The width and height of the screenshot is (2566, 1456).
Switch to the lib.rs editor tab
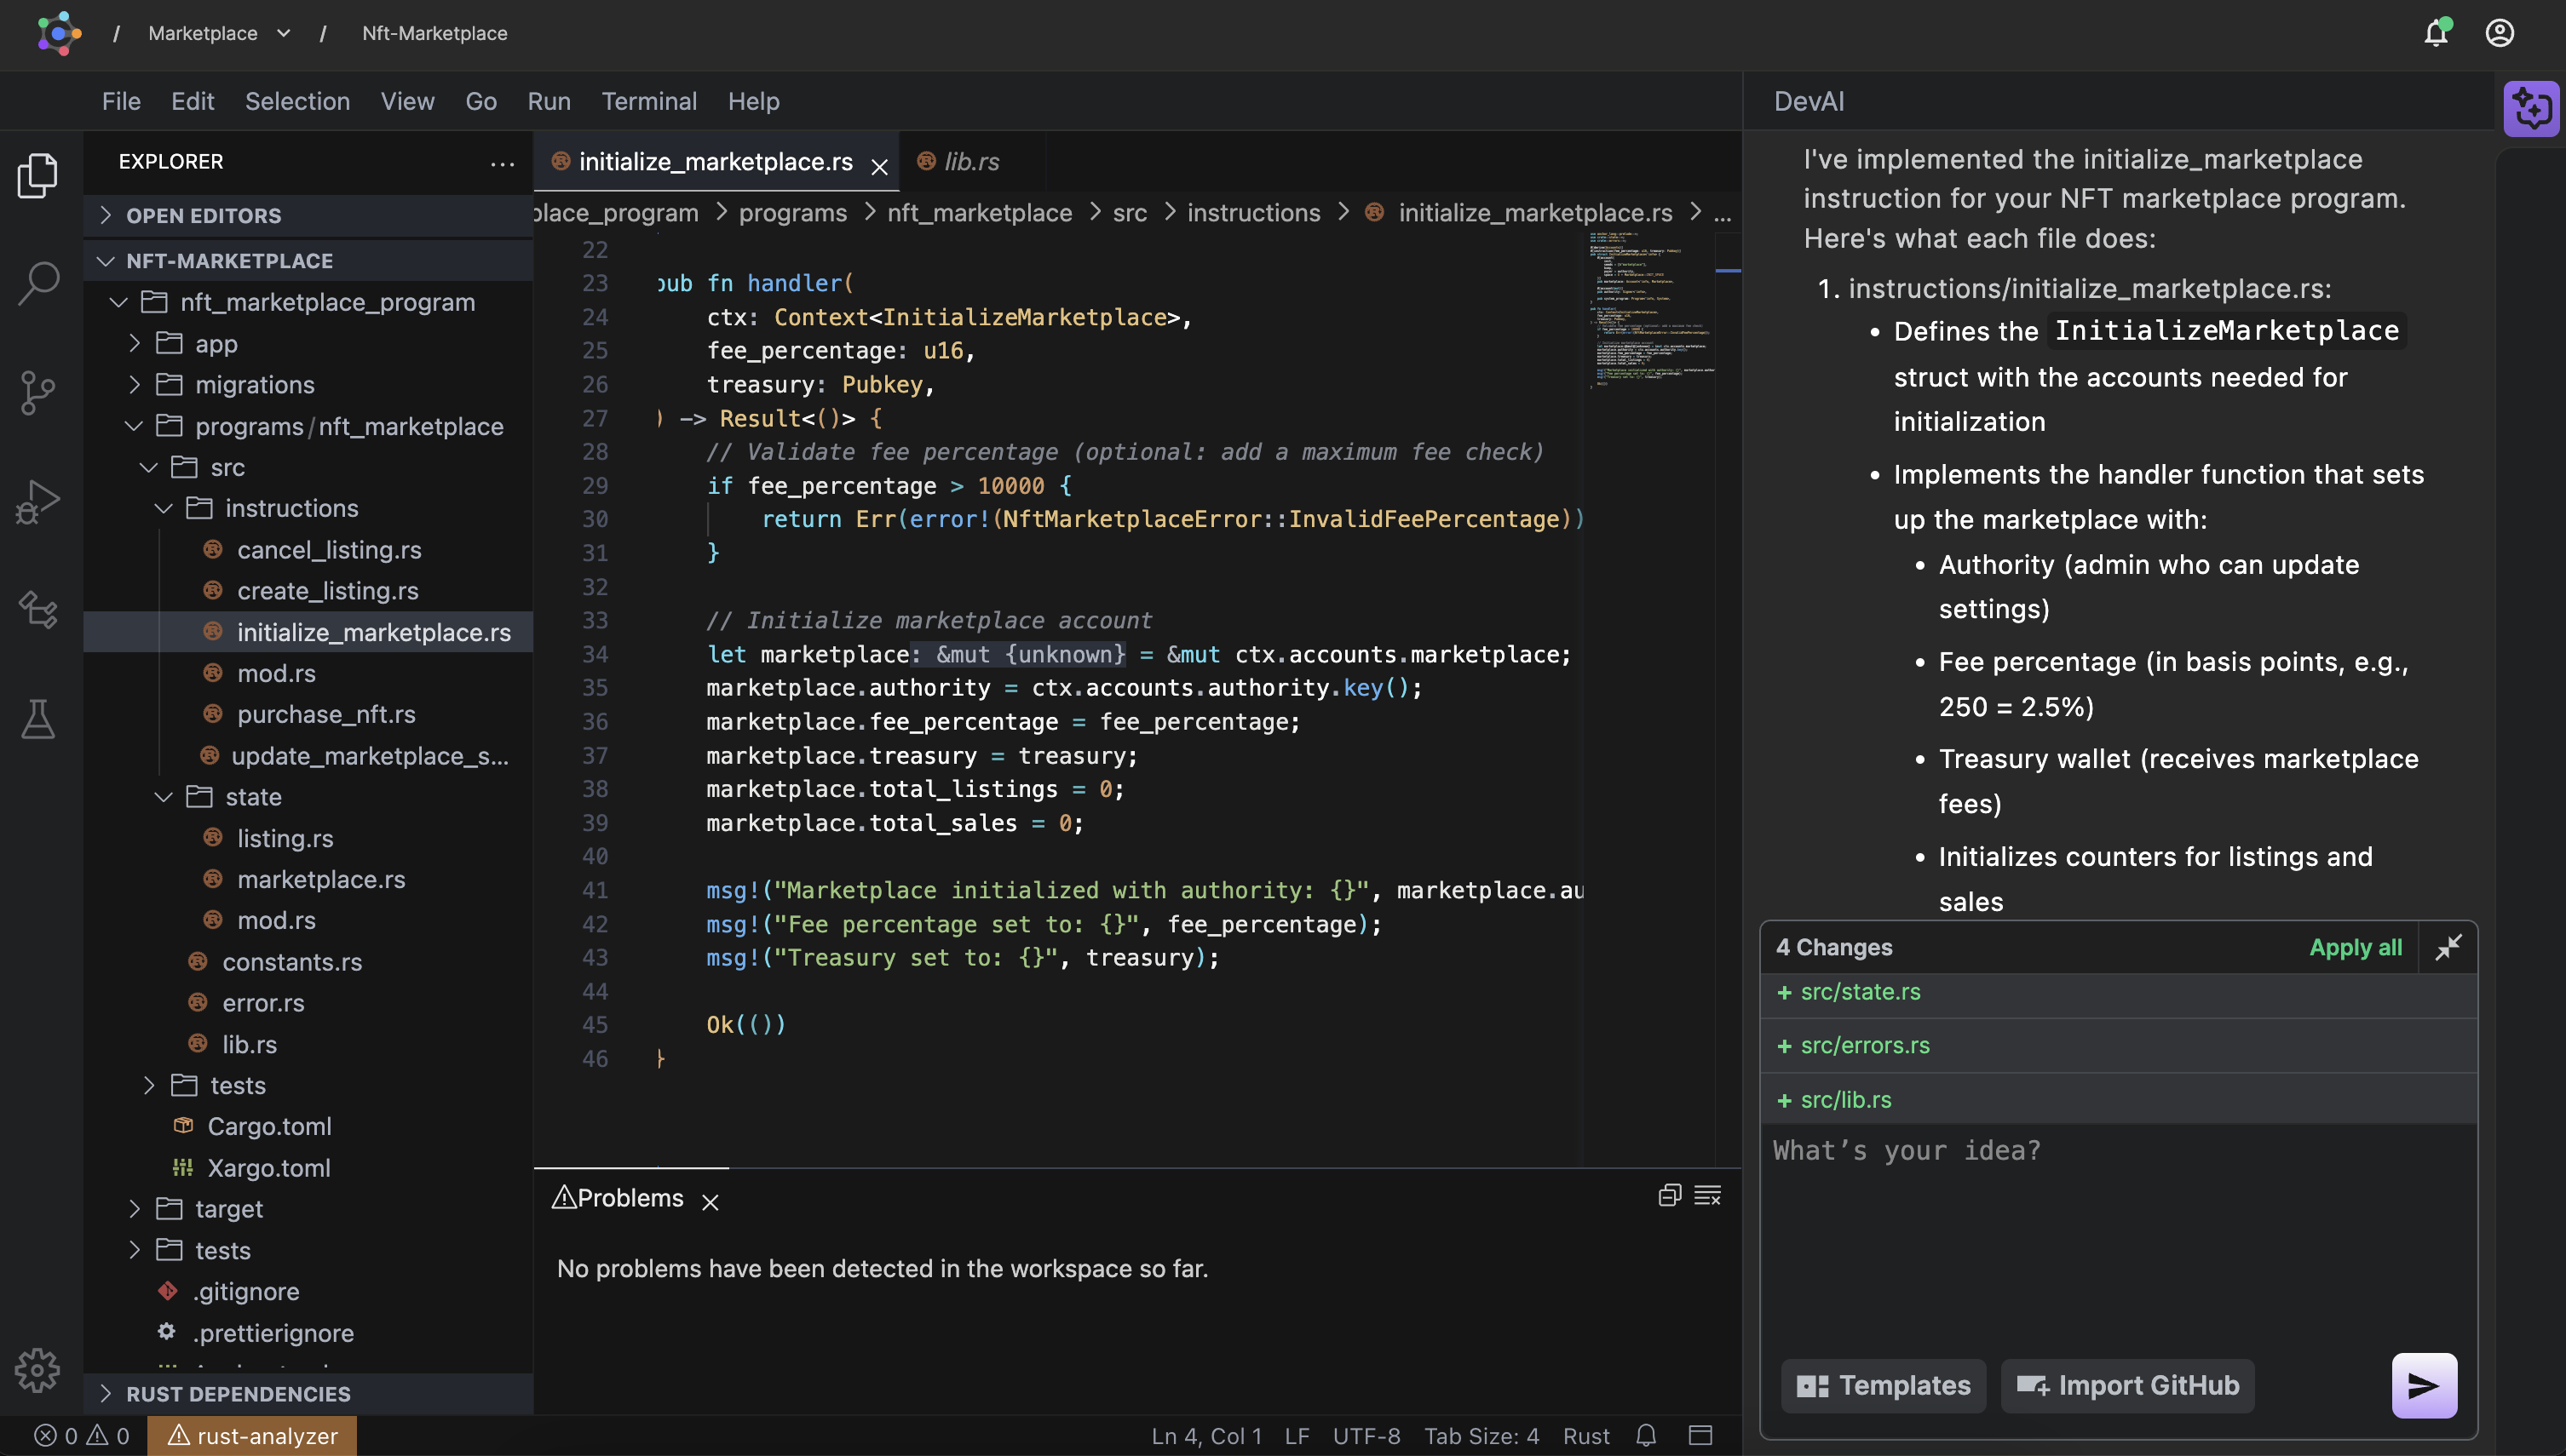(x=970, y=162)
